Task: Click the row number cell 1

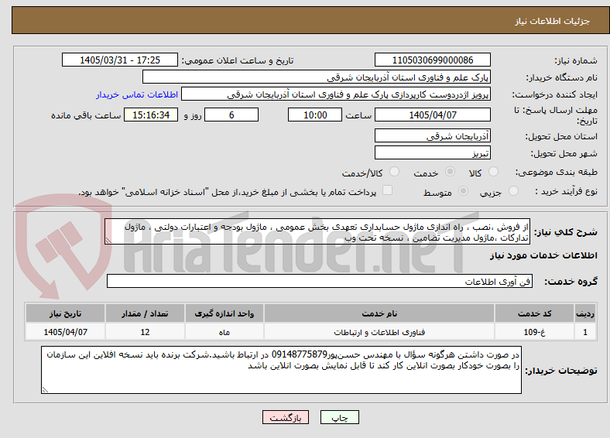Action: pos(585,332)
